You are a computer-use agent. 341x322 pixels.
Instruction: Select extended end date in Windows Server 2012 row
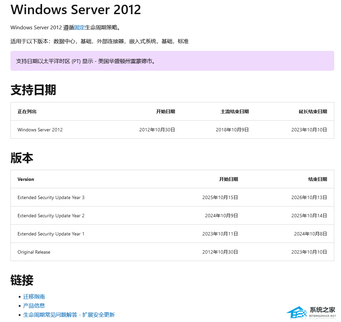pos(309,130)
